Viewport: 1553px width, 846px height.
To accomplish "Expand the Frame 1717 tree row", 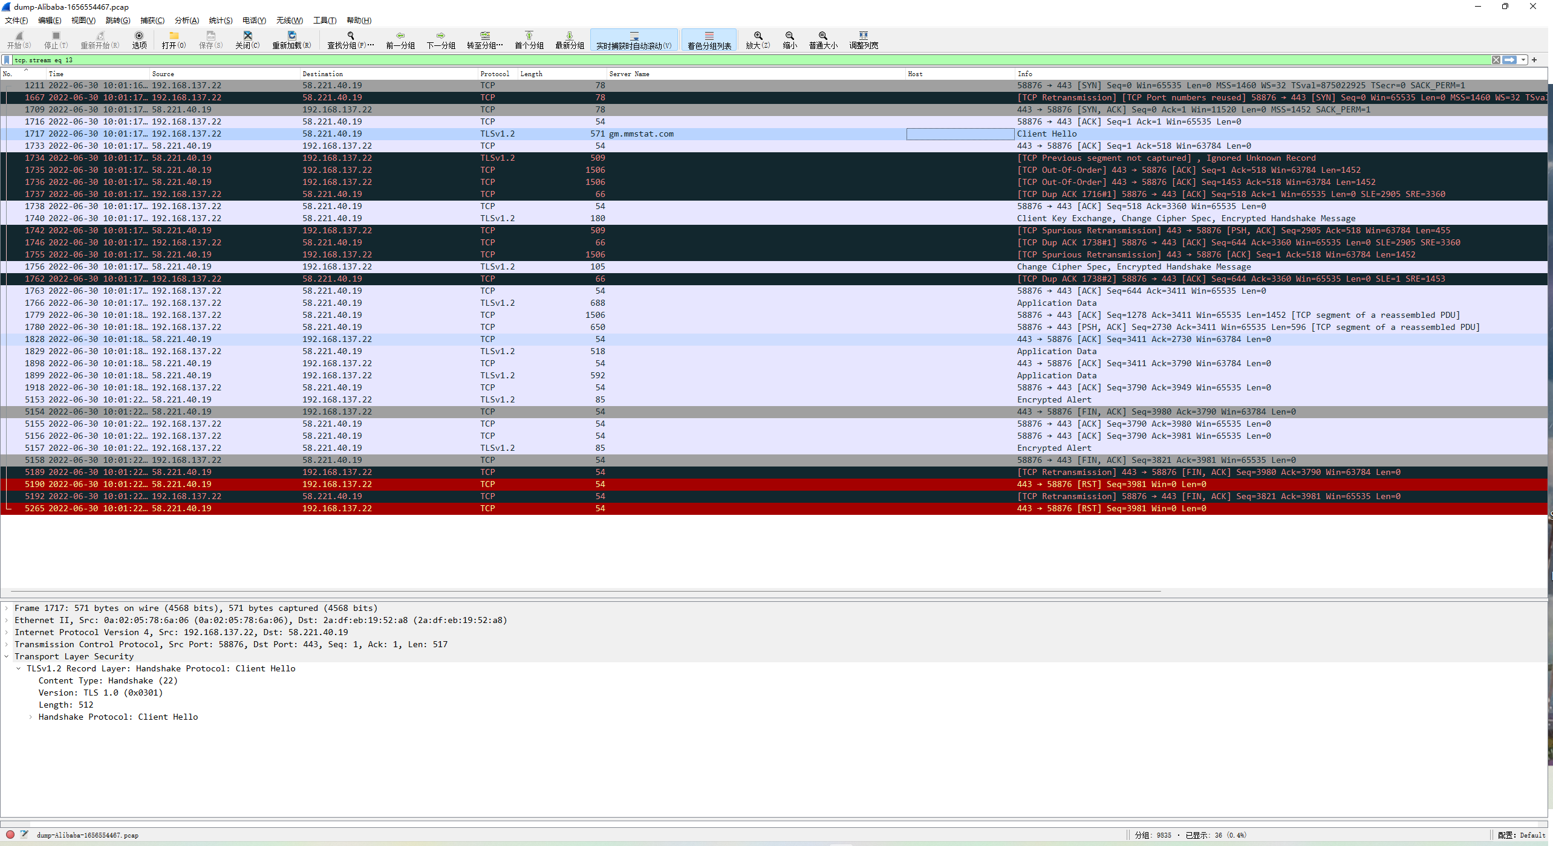I will click(x=7, y=608).
